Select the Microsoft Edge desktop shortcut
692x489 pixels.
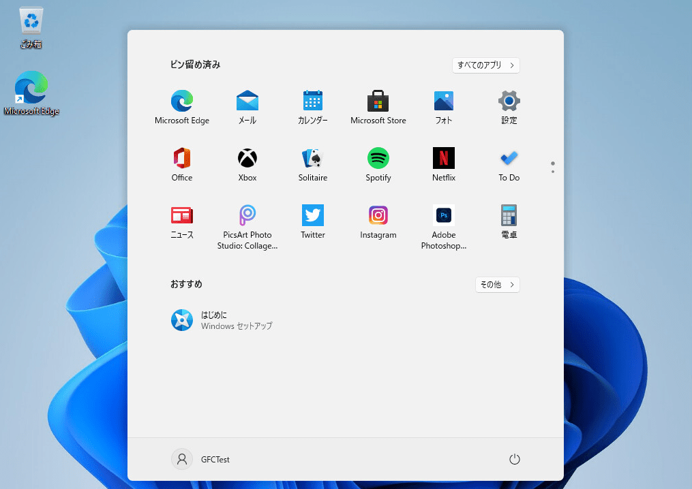31,93
